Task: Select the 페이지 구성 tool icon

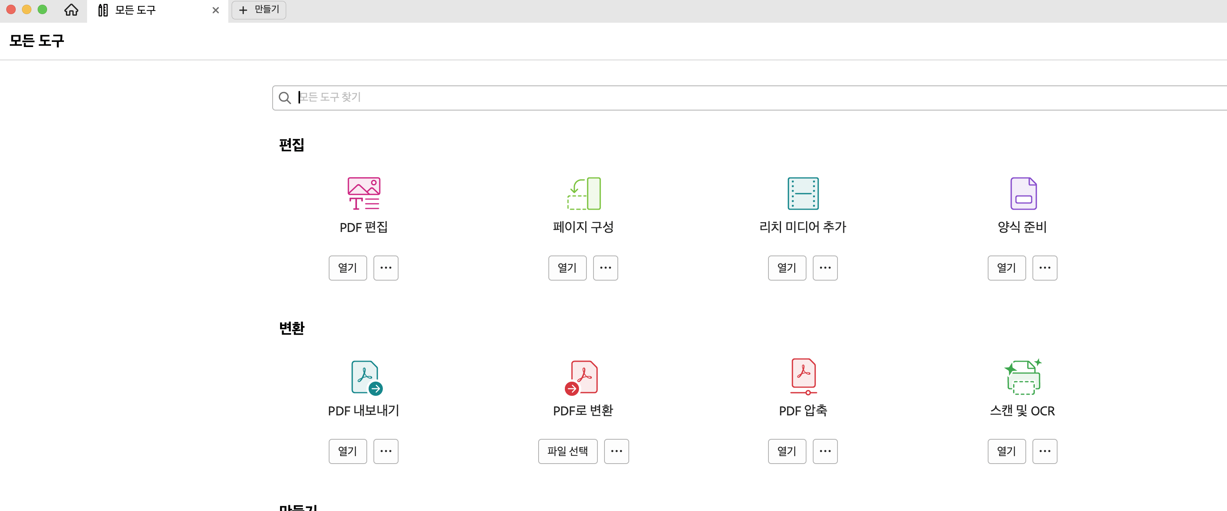Action: point(584,193)
